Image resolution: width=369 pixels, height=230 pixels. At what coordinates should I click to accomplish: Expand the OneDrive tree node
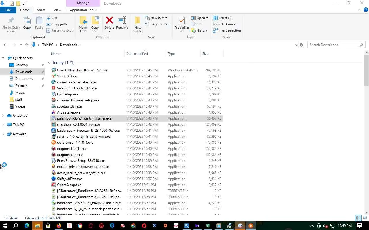click(x=3, y=116)
